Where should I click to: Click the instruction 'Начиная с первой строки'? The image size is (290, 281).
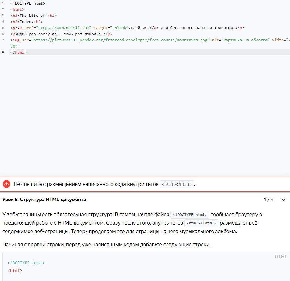tap(106, 245)
